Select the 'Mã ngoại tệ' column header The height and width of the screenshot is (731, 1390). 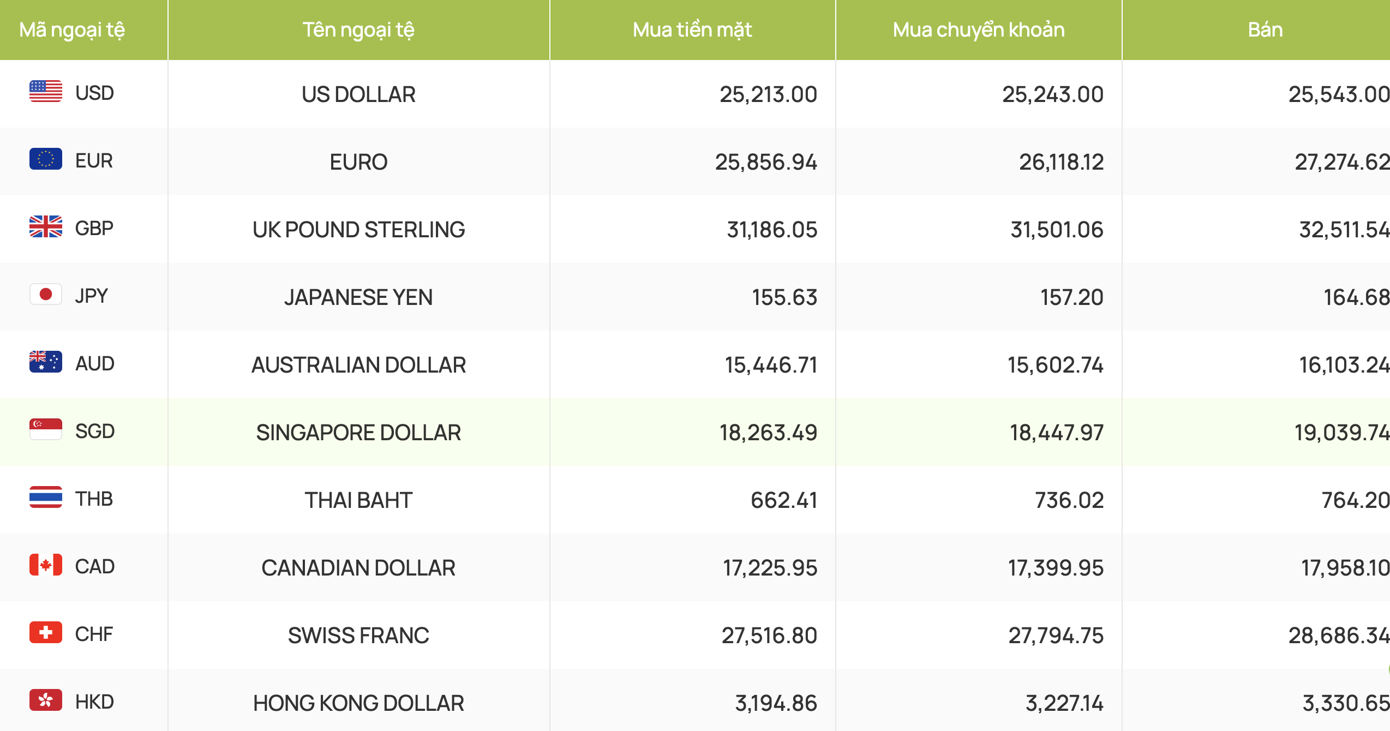click(x=72, y=30)
